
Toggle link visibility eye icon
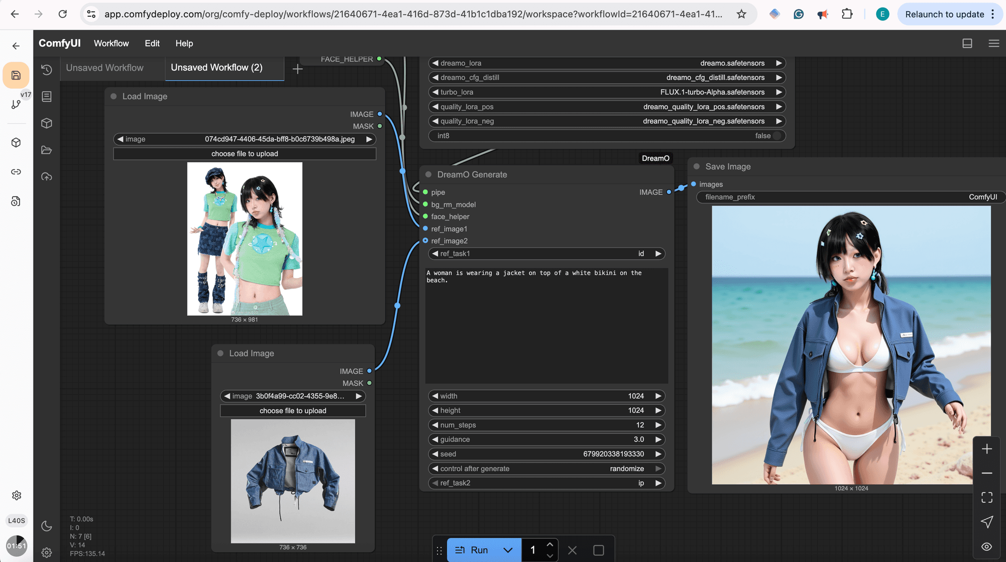point(986,546)
